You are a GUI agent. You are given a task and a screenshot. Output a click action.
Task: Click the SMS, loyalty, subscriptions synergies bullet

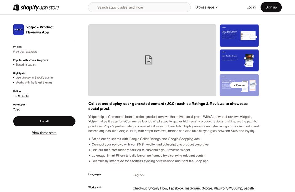pos(150,145)
